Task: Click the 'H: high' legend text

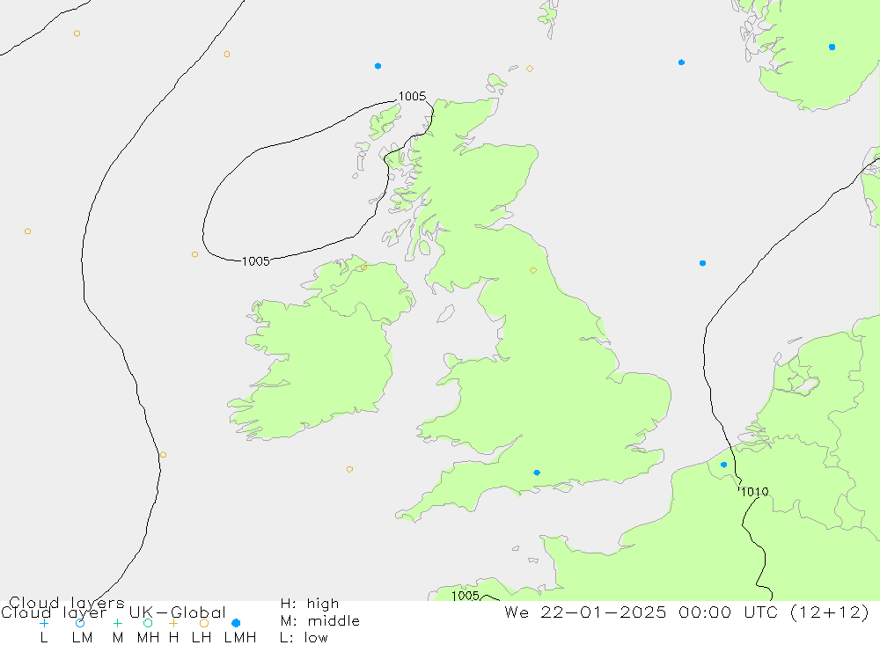Action: pos(310,604)
